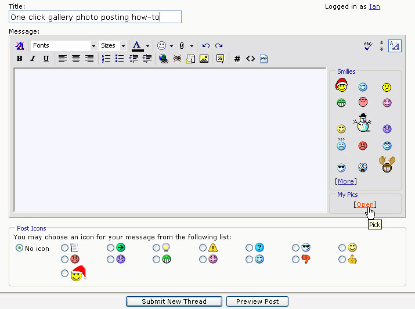Choose the warning triangle post icon
415x309 pixels.
(203, 248)
